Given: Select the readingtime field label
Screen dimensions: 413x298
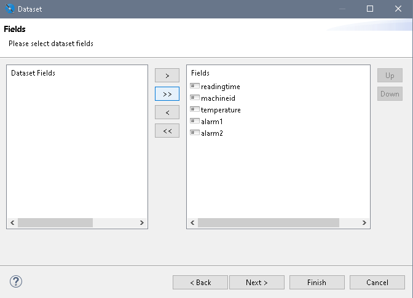Looking at the screenshot, I should (221, 87).
